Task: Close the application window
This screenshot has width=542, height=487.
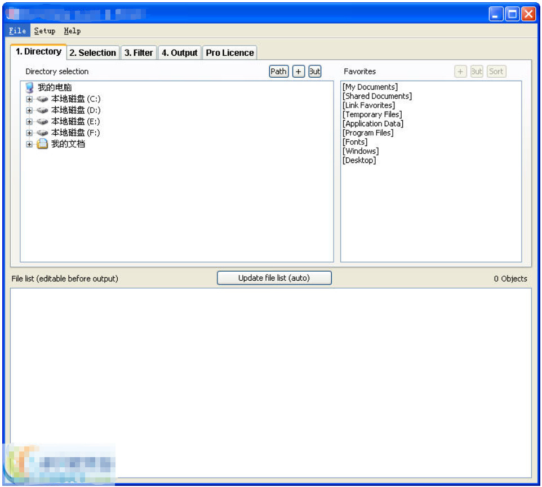Action: pos(528,14)
